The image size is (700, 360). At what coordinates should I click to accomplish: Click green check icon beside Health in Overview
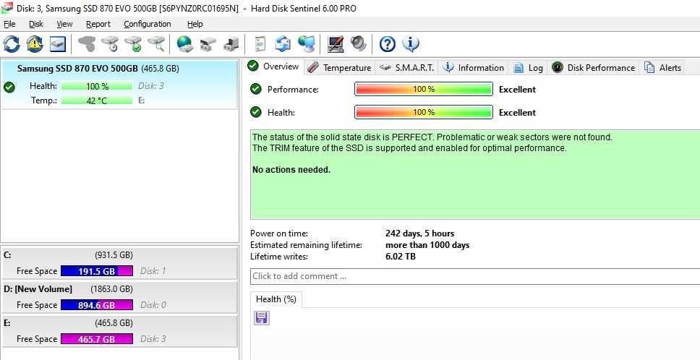256,112
